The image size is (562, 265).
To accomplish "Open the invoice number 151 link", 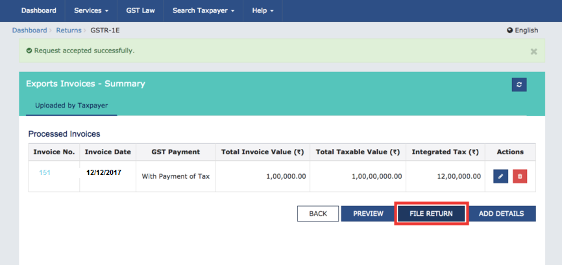I will (x=45, y=172).
